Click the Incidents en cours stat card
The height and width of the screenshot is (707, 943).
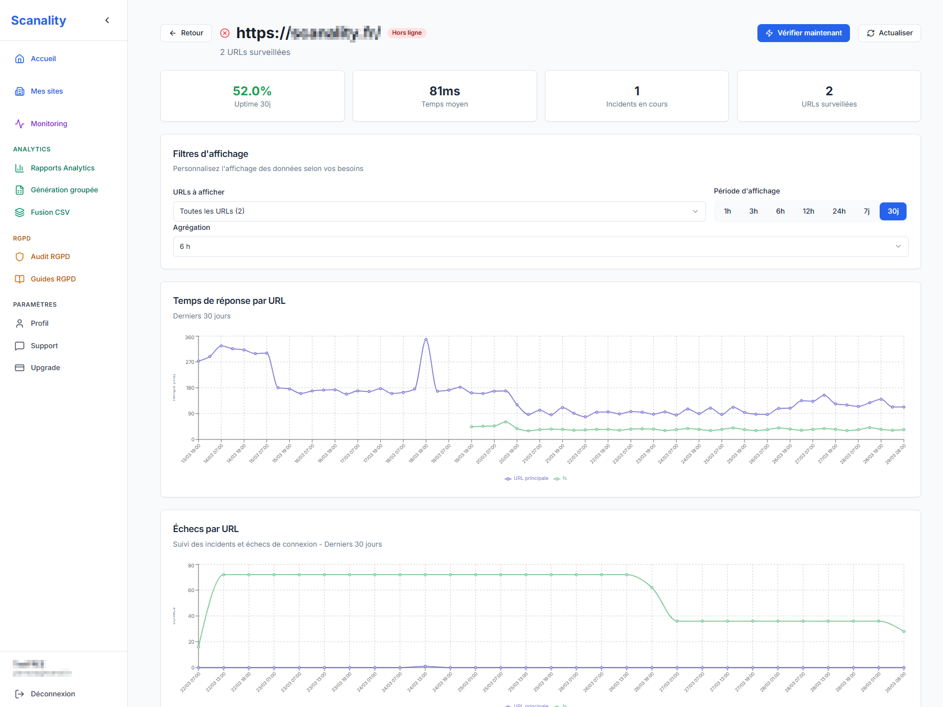(636, 96)
